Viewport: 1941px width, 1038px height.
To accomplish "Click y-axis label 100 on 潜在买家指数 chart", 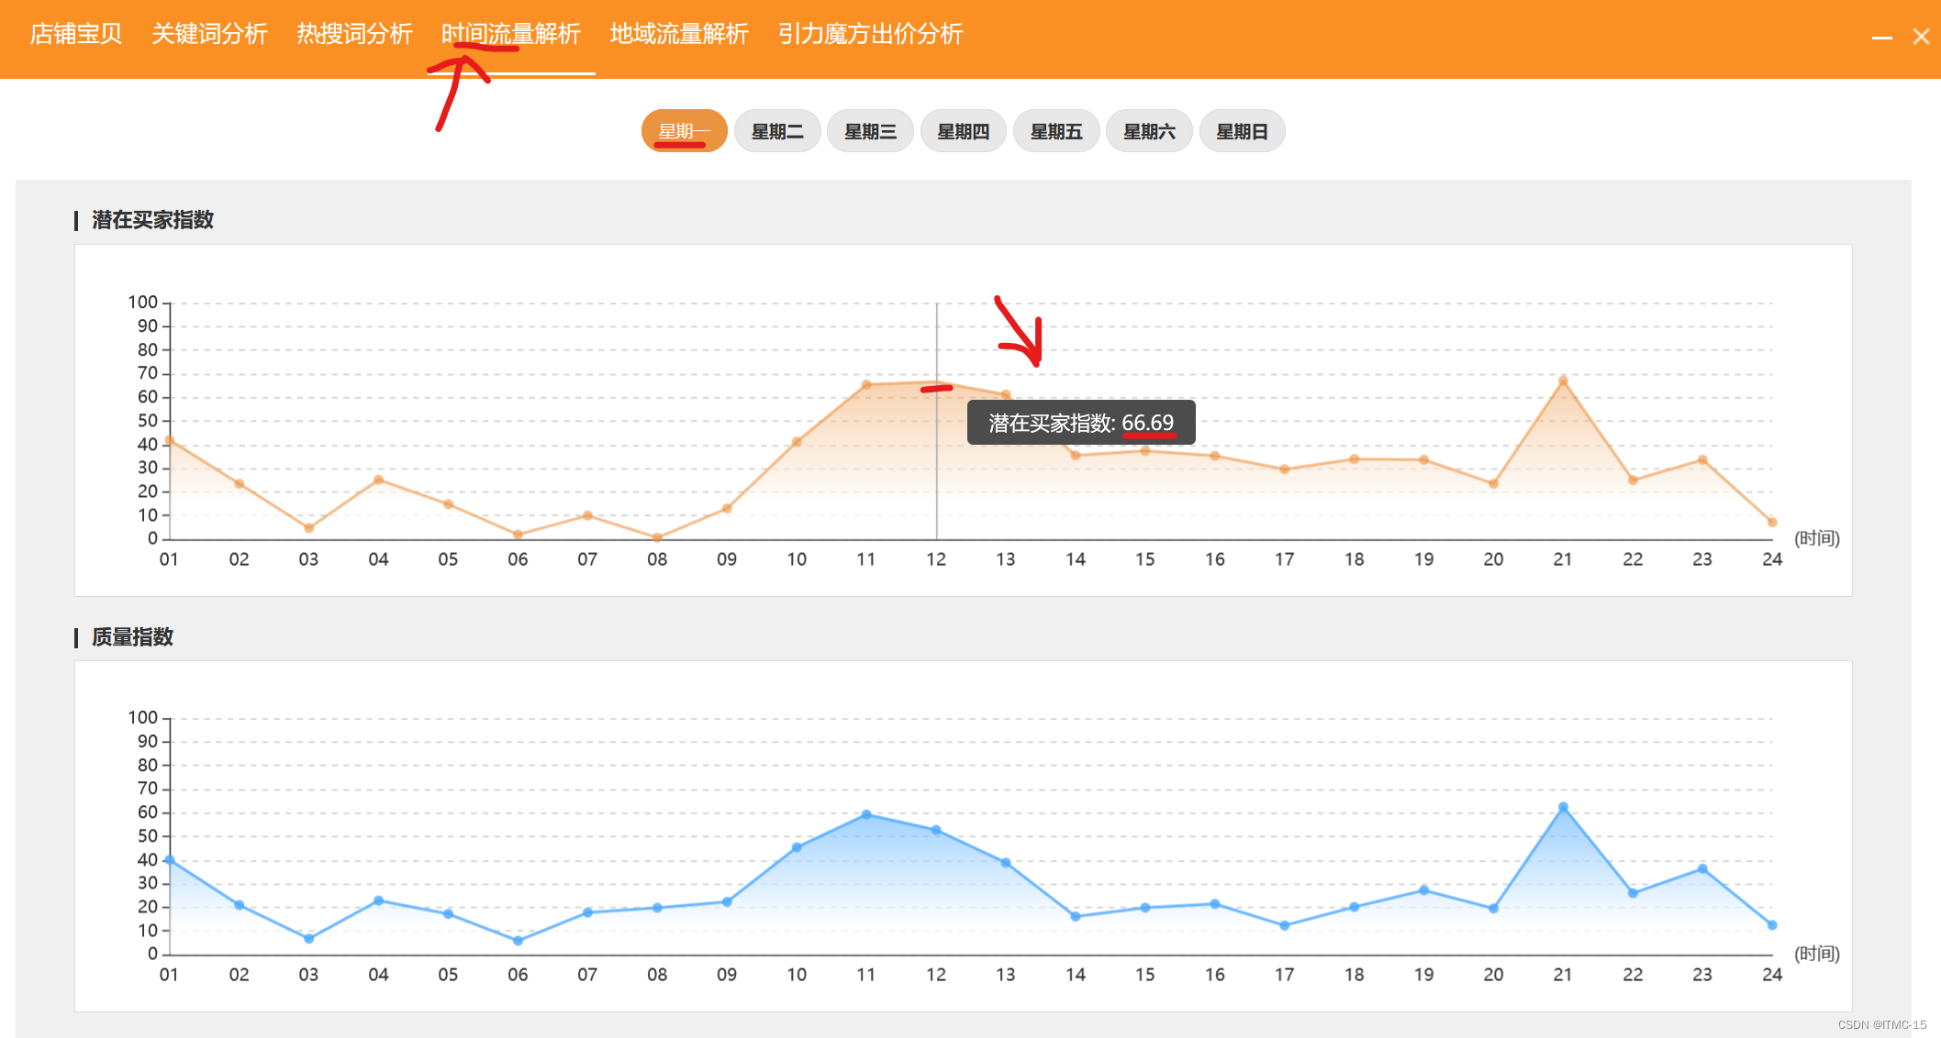I will [143, 303].
